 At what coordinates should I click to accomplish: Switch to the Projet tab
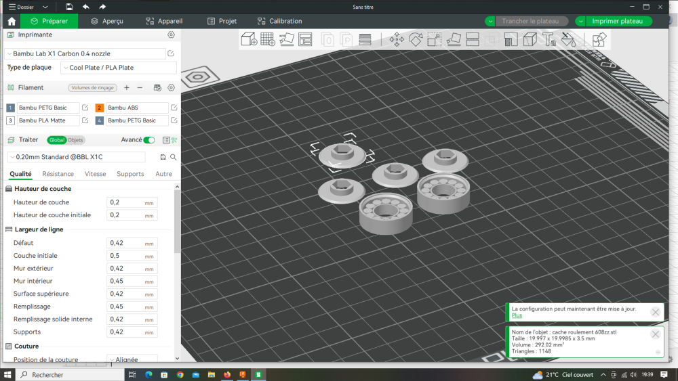tap(222, 21)
